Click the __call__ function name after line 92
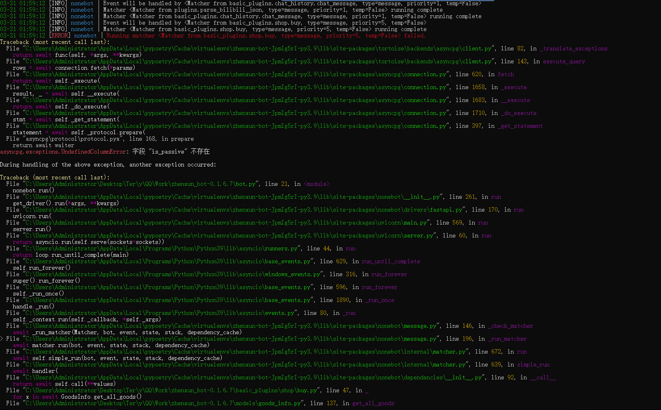Screen dimensions: 661x410 click(543, 377)
